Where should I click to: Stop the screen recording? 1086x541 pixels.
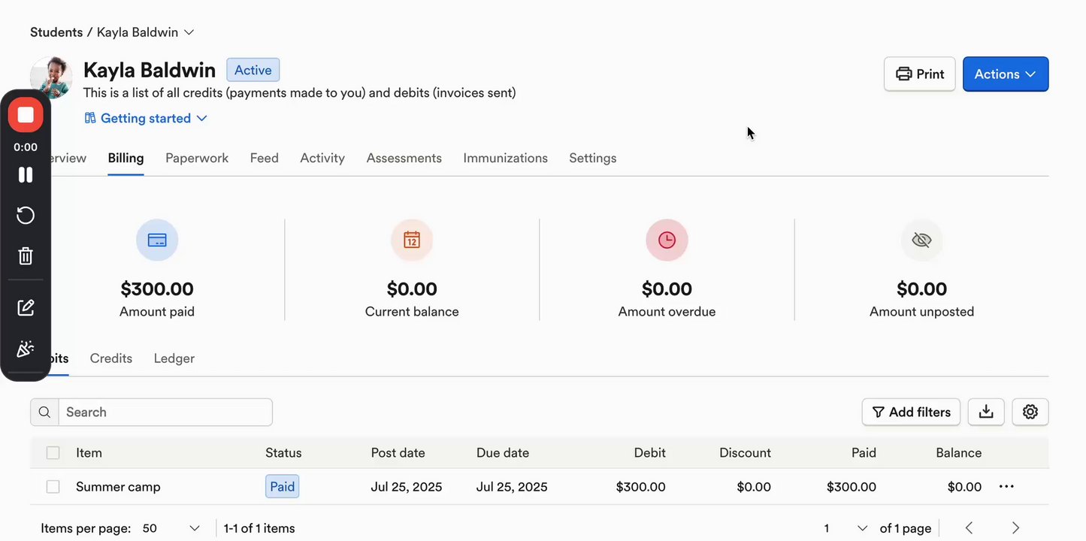26,115
